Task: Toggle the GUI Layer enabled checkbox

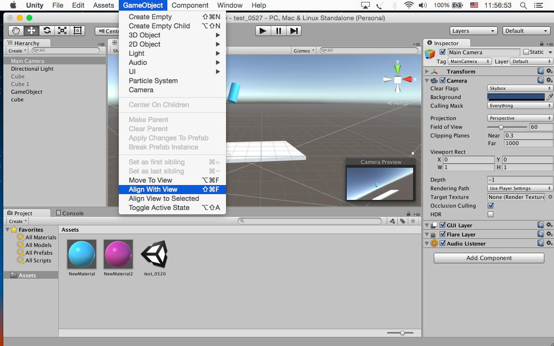Action: click(442, 225)
